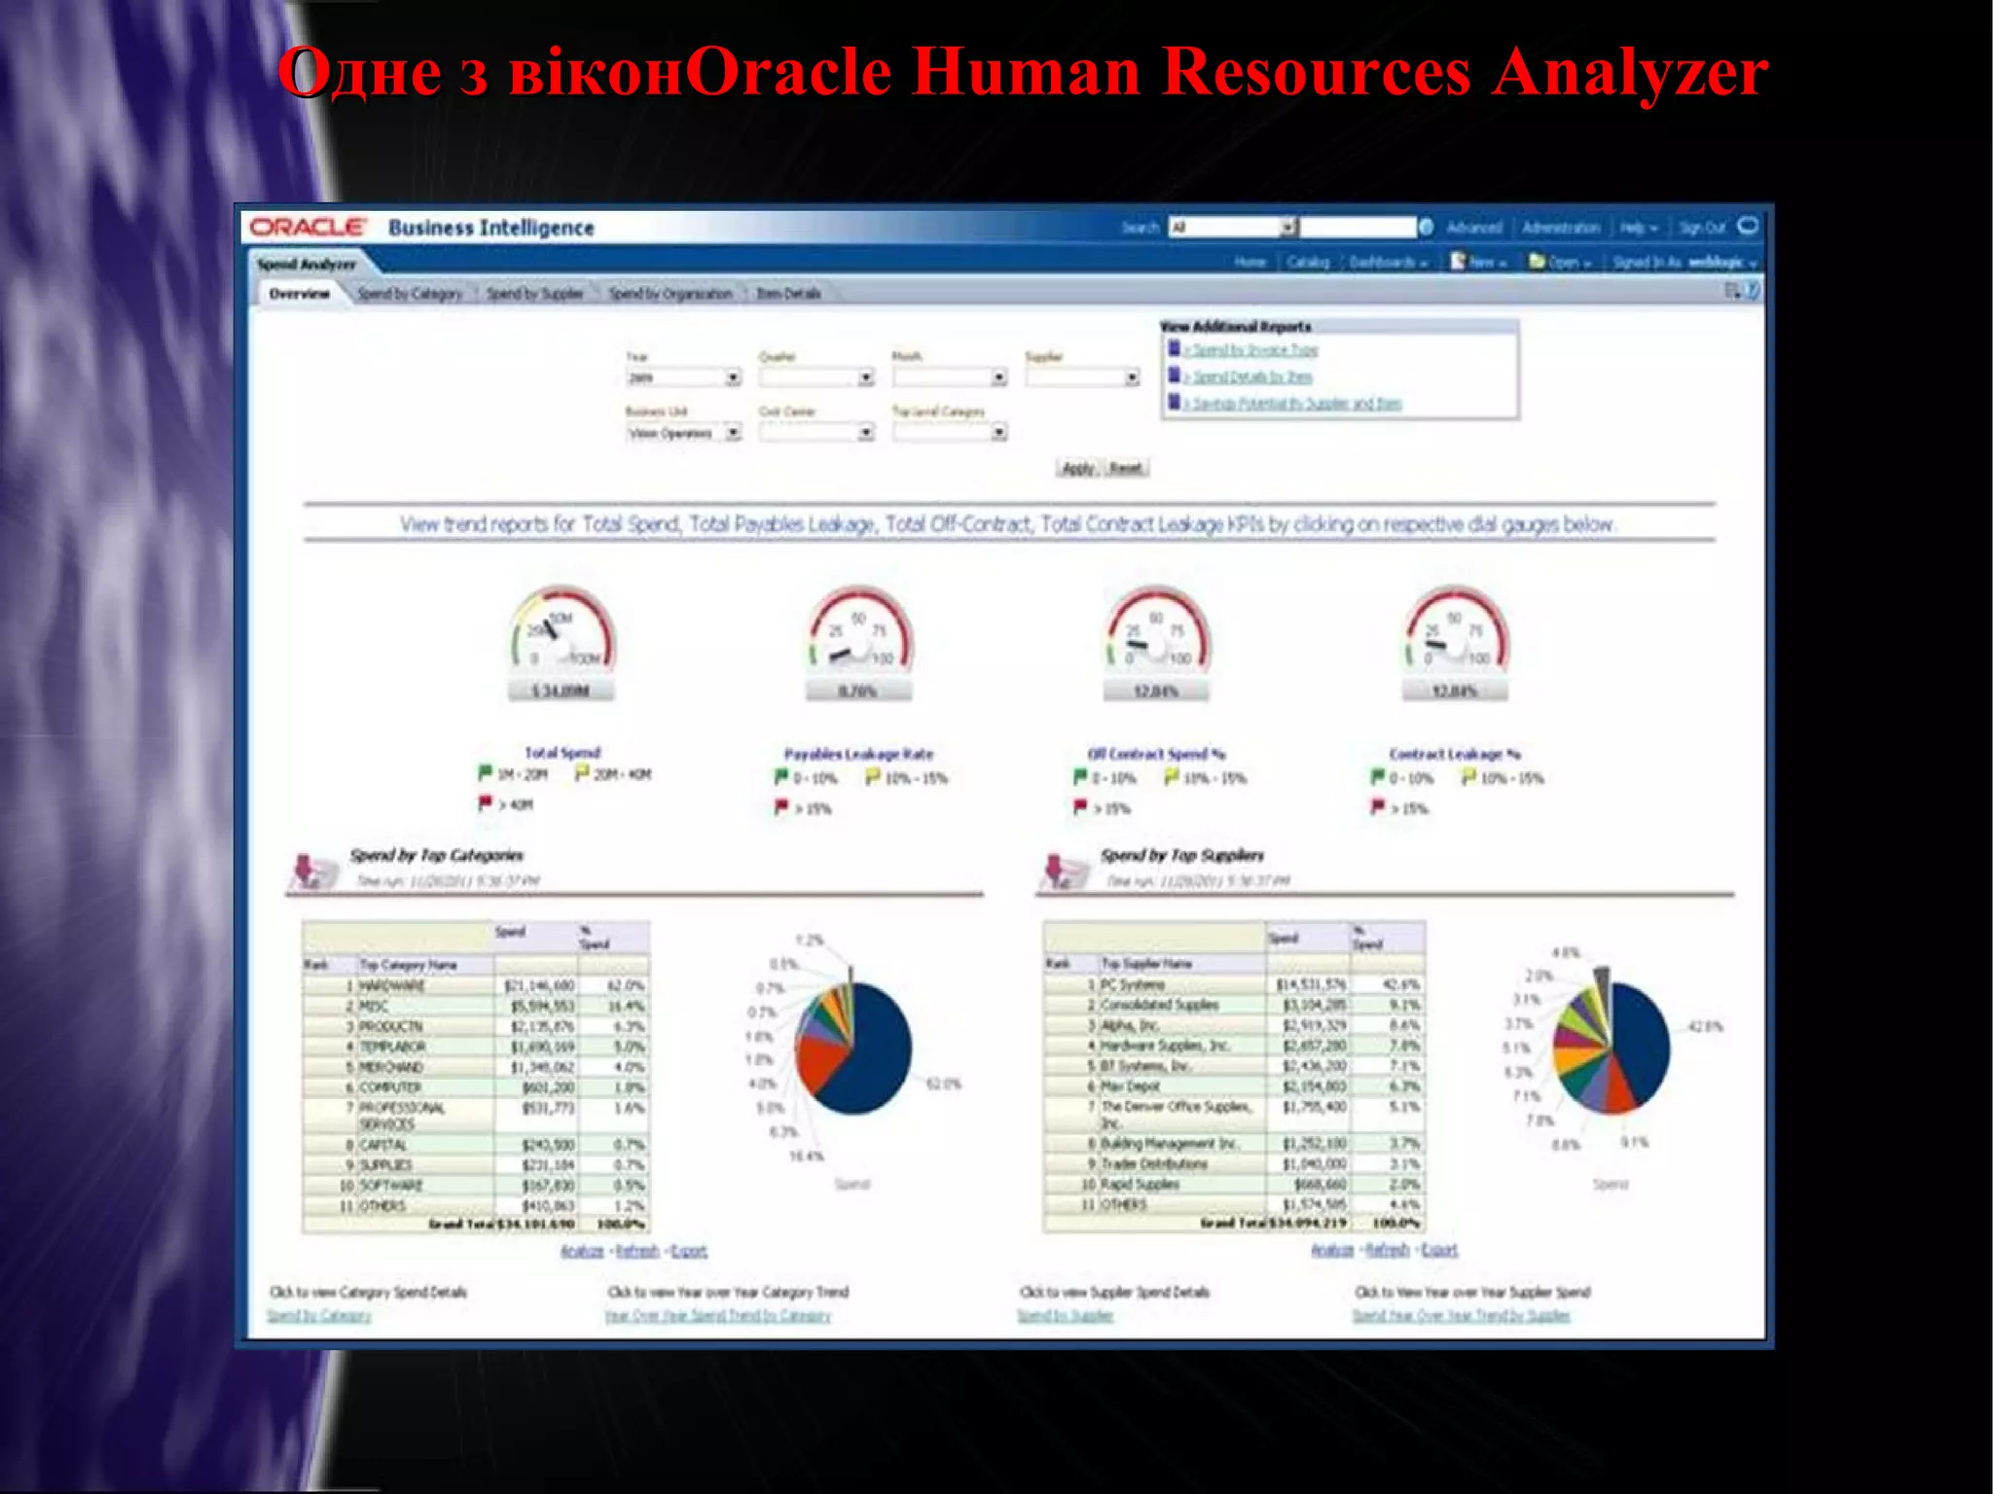1993x1494 pixels.
Task: Click Export under the Top Categories table
Action: tap(689, 1251)
